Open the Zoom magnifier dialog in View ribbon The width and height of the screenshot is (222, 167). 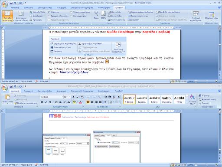(96, 15)
